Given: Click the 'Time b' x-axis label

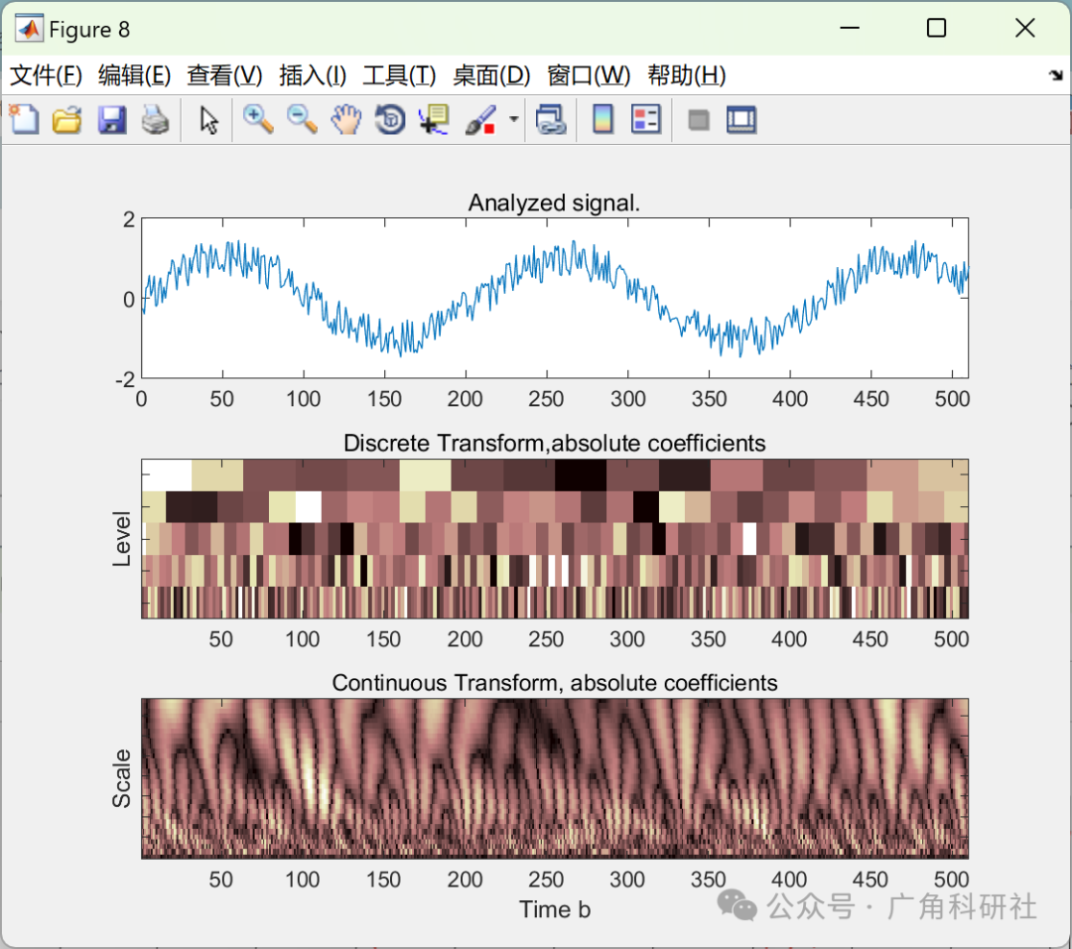Looking at the screenshot, I should pyautogui.click(x=555, y=909).
